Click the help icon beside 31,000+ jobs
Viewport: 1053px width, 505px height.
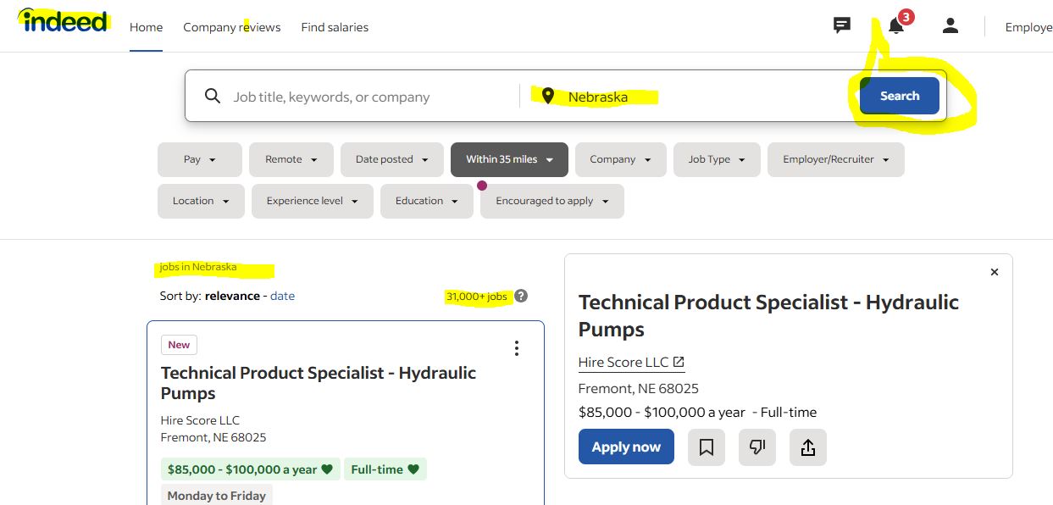tap(521, 296)
